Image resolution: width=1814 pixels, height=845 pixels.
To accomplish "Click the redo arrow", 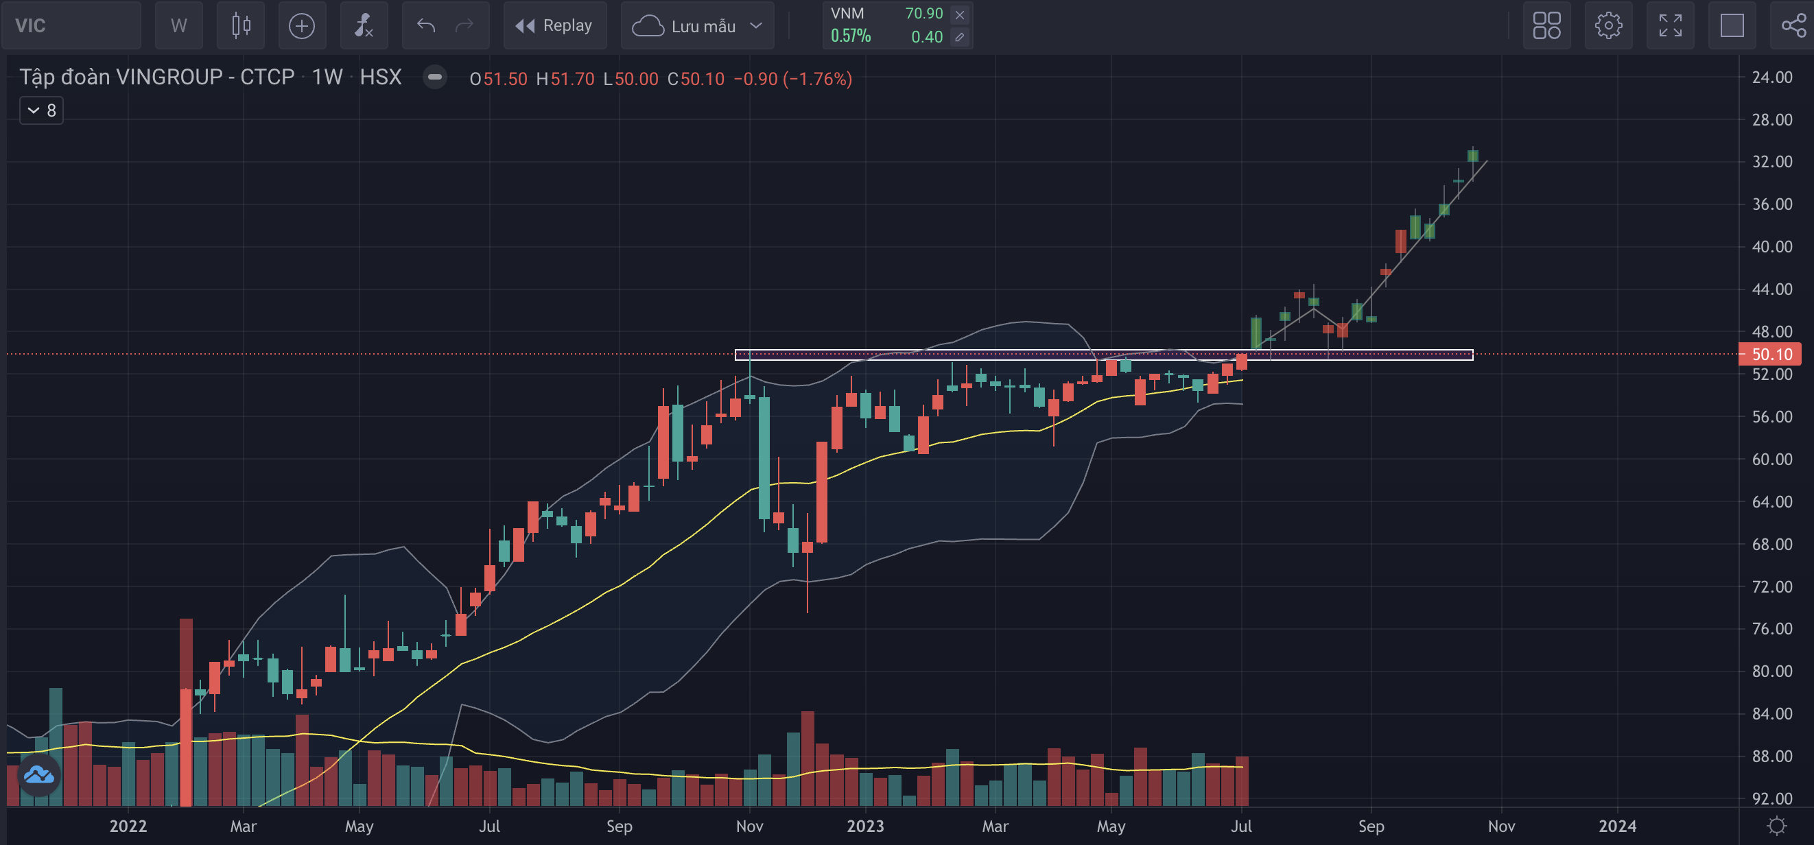I will (x=464, y=25).
